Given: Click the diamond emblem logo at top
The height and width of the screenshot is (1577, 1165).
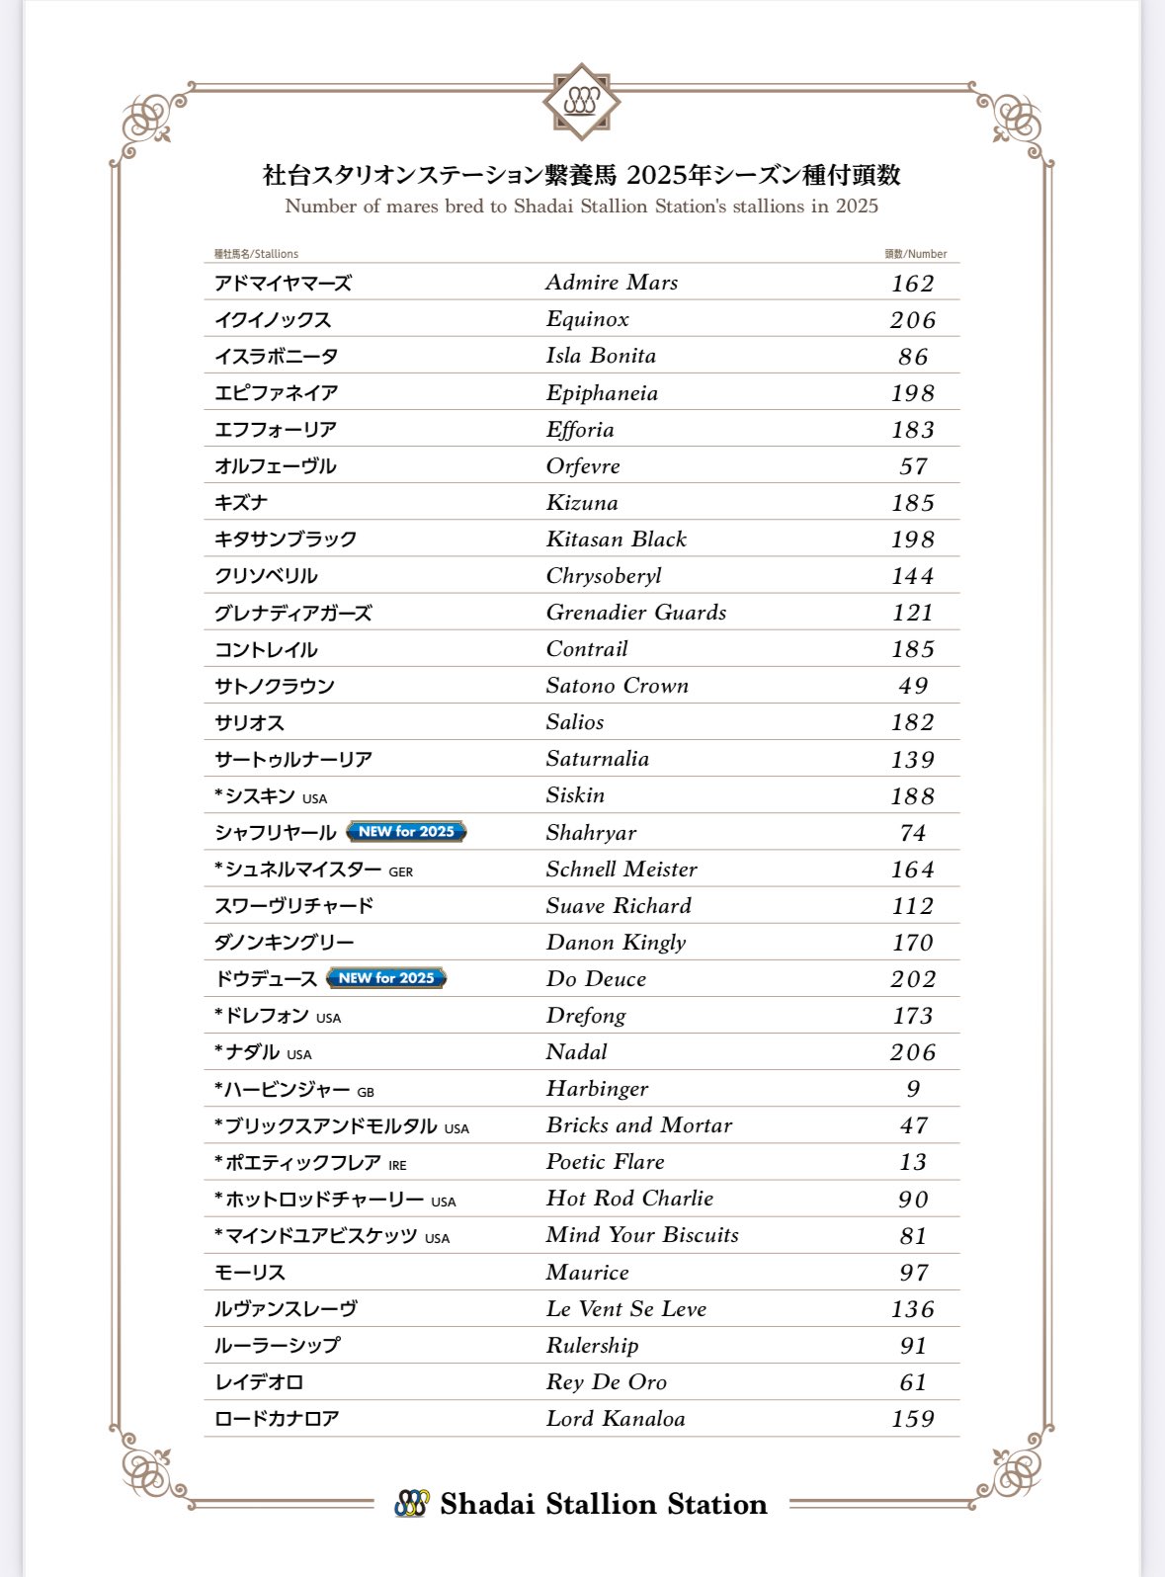Looking at the screenshot, I should pos(581,102).
